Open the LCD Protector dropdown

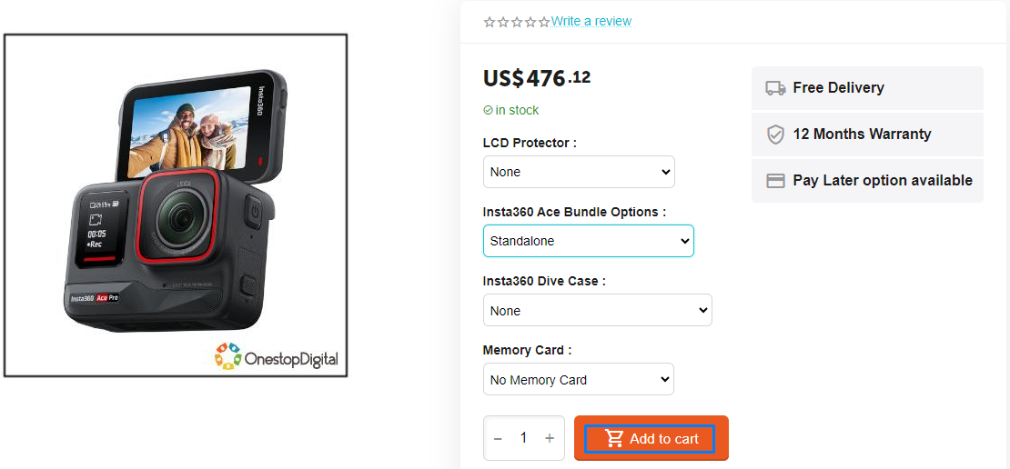[579, 172]
